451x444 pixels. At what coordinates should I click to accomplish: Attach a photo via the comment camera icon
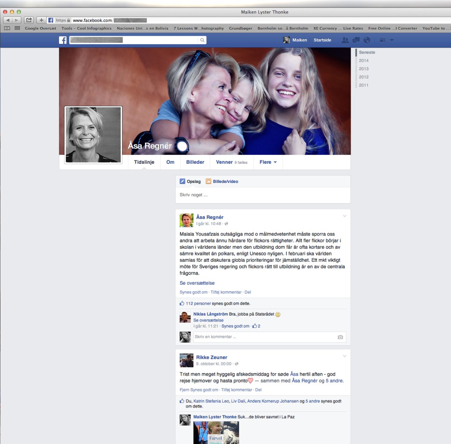tap(341, 337)
